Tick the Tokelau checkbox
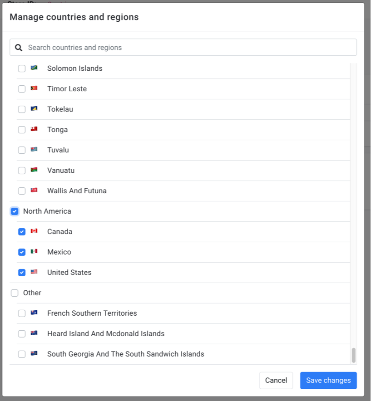The height and width of the screenshot is (401, 371). click(x=22, y=109)
